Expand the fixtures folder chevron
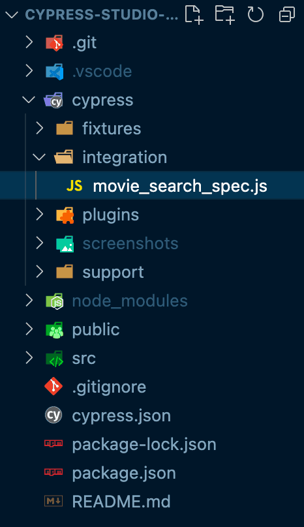The width and height of the screenshot is (304, 527). coord(40,128)
